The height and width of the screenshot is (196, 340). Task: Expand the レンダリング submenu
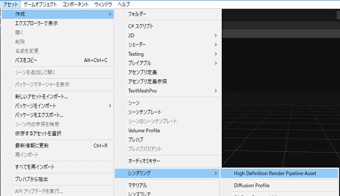click(167, 173)
